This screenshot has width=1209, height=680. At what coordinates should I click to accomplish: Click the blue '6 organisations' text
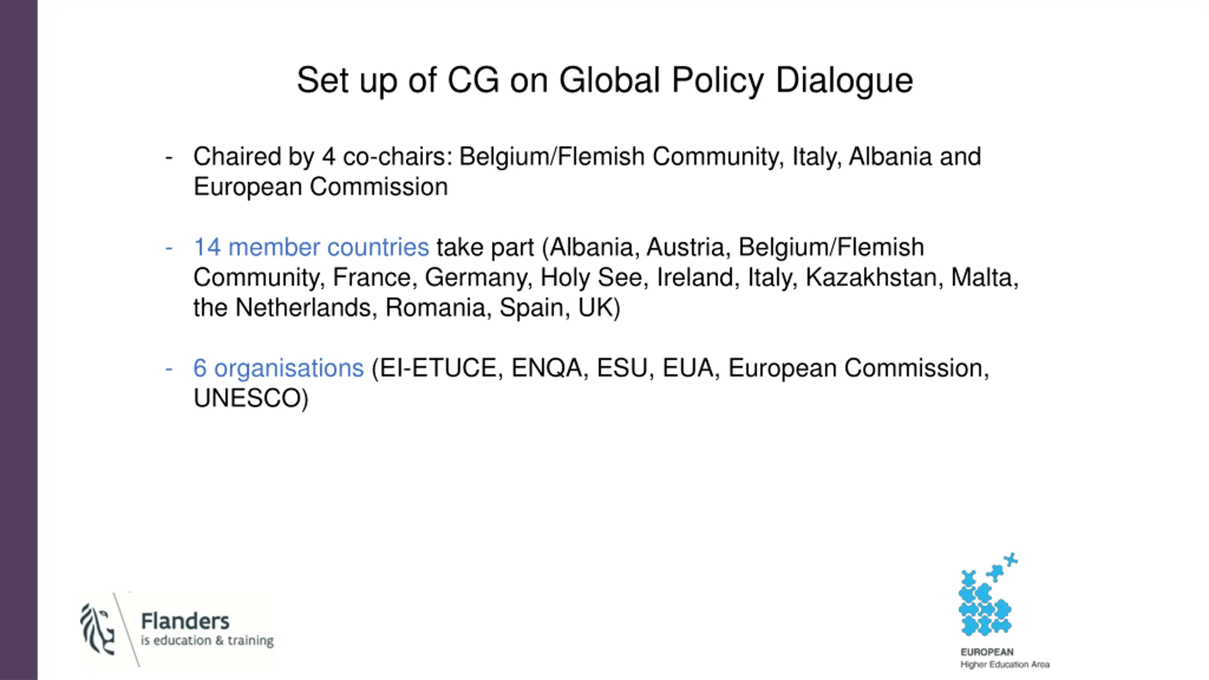279,368
